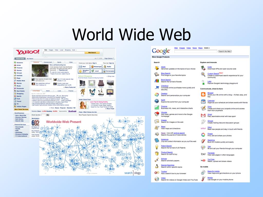
Task: Click the Google Notebook icon
Action: [x=157, y=140]
